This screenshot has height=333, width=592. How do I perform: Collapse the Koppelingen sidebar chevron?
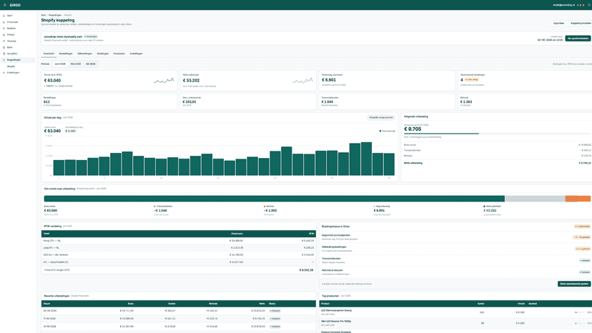(x=33, y=60)
